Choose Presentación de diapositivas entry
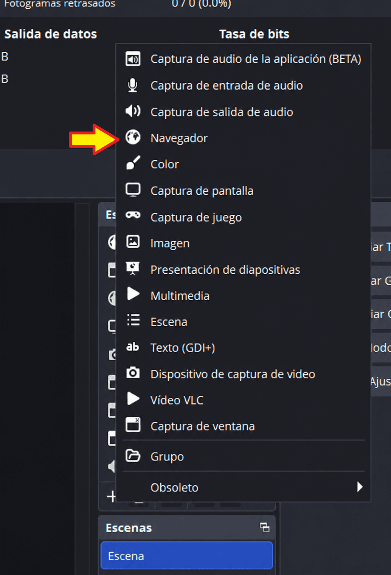The height and width of the screenshot is (575, 391). click(243, 270)
